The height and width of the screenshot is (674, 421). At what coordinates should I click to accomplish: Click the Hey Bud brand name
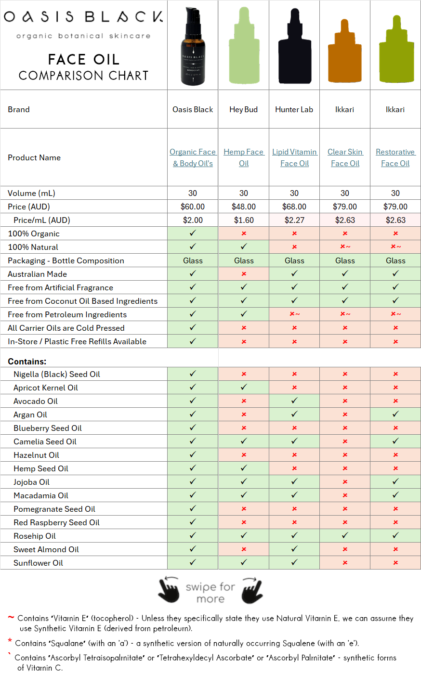tap(244, 109)
